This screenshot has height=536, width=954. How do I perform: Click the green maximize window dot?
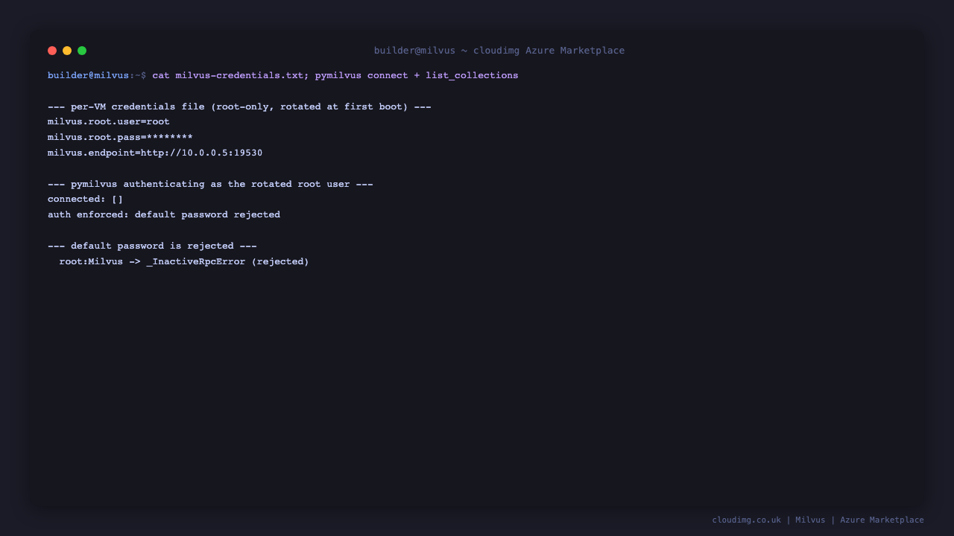point(82,51)
